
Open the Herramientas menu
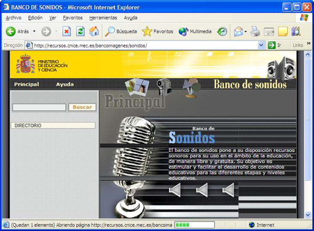pyautogui.click(x=103, y=18)
